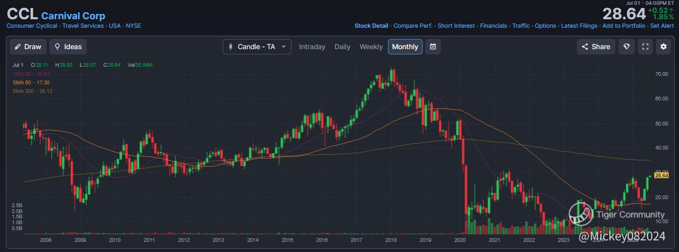Click the pencil icon in Draw button

[x=18, y=46]
